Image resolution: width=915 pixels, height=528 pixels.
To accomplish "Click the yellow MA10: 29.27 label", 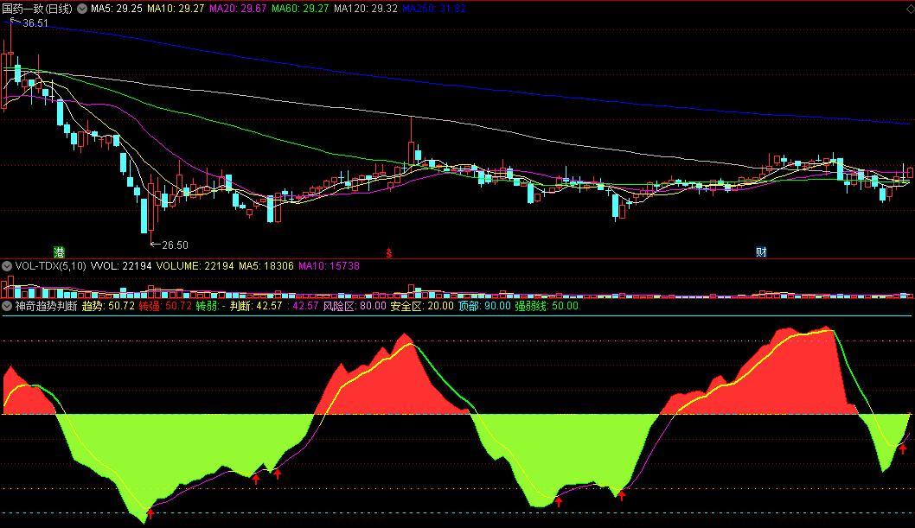I will 176,9.
